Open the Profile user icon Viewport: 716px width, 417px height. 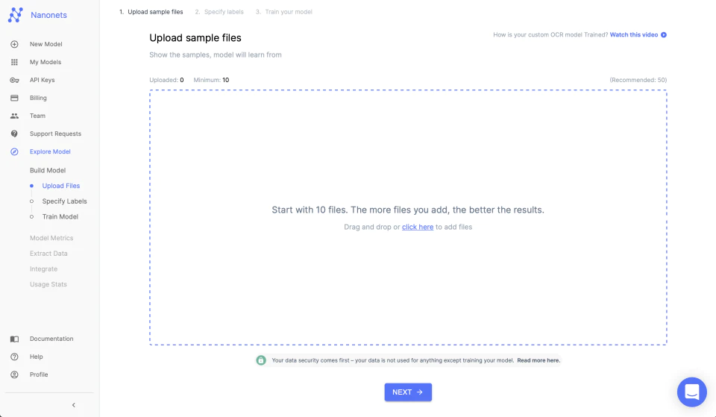click(15, 374)
